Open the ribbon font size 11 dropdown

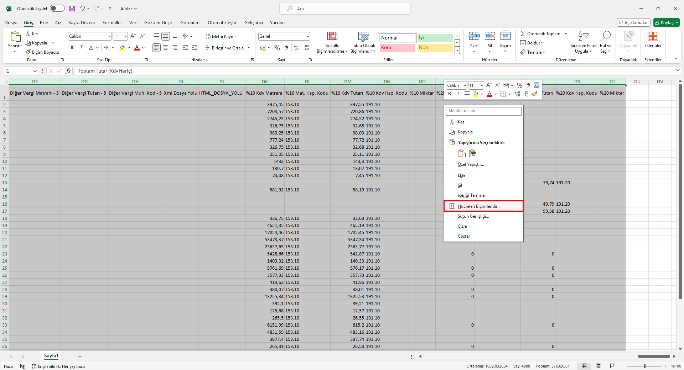(125, 36)
